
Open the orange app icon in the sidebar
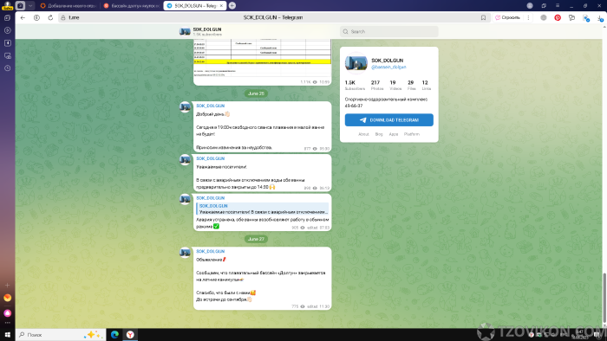coord(7,298)
